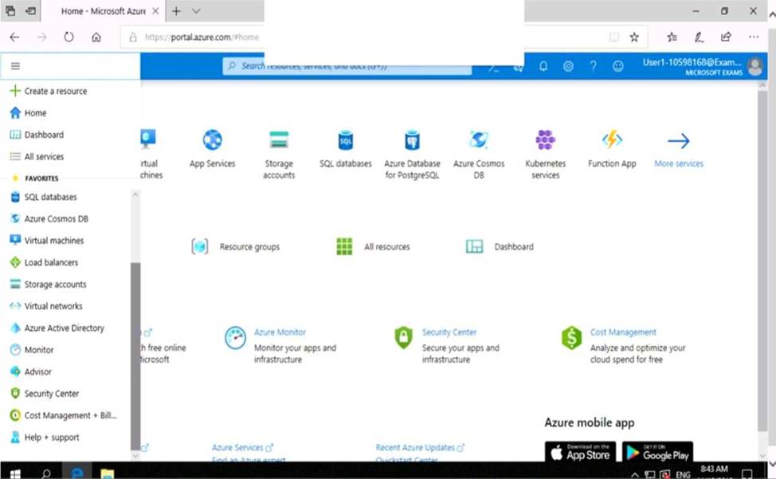This screenshot has height=479, width=776.
Task: Click Create a resource
Action: (x=55, y=92)
